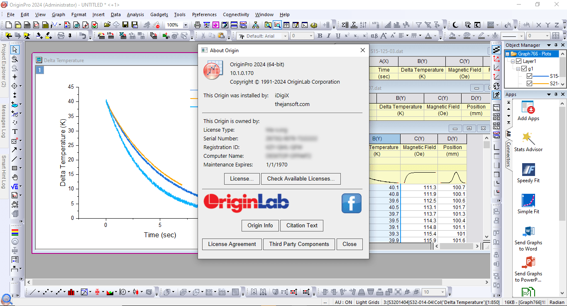The height and width of the screenshot is (306, 567).
Task: Click Check Available Licenses... button
Action: click(301, 178)
